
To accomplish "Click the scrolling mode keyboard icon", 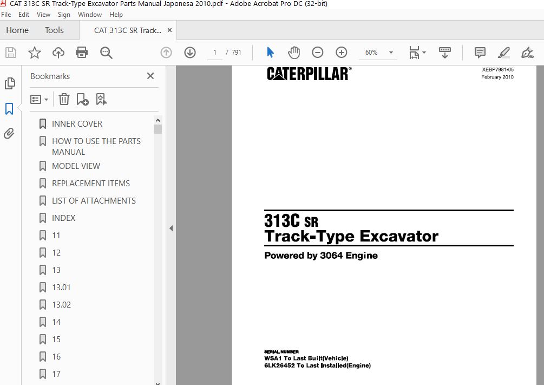I will (x=445, y=53).
